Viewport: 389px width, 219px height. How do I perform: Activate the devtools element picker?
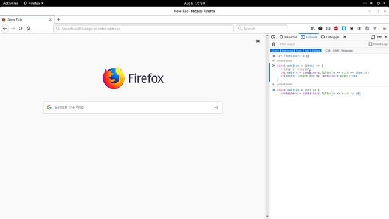[x=273, y=37]
